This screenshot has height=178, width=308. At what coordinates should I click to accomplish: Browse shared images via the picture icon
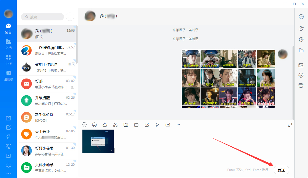click(x=301, y=65)
